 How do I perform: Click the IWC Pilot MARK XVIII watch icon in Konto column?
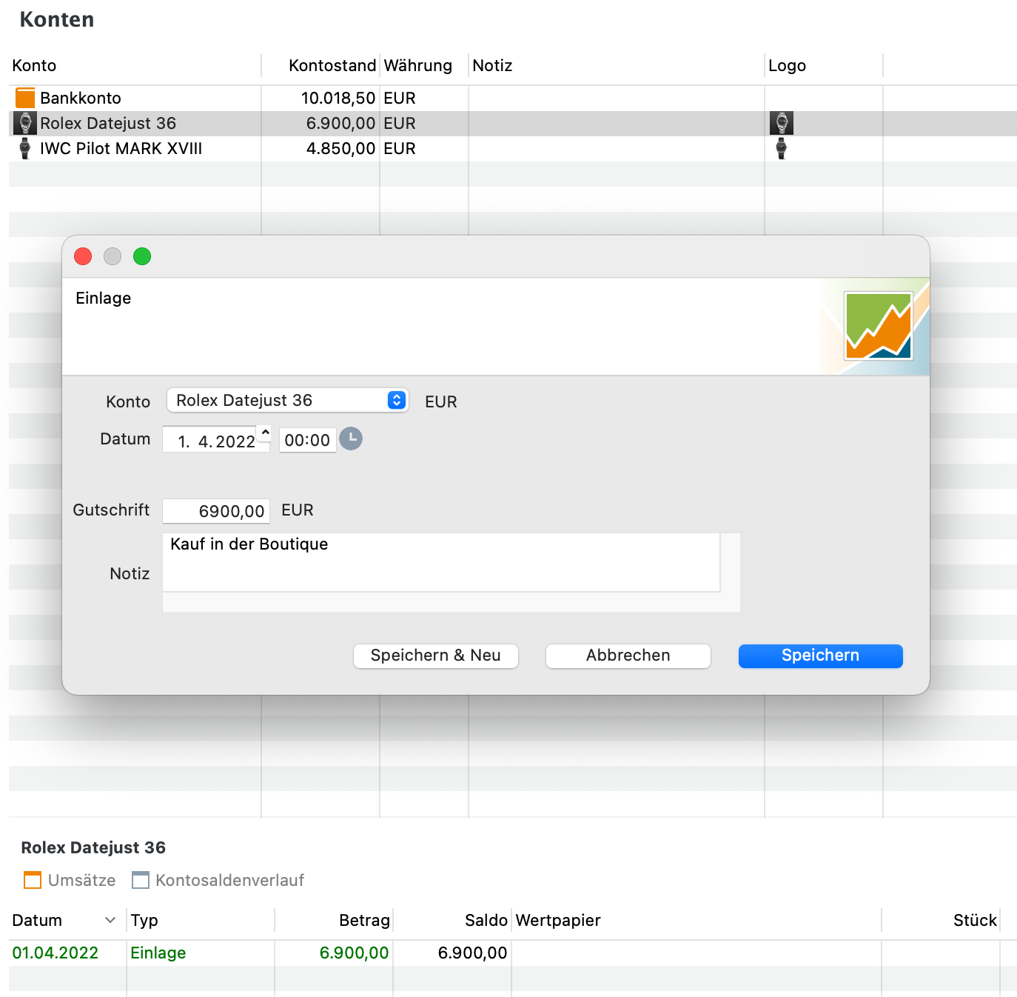(25, 148)
